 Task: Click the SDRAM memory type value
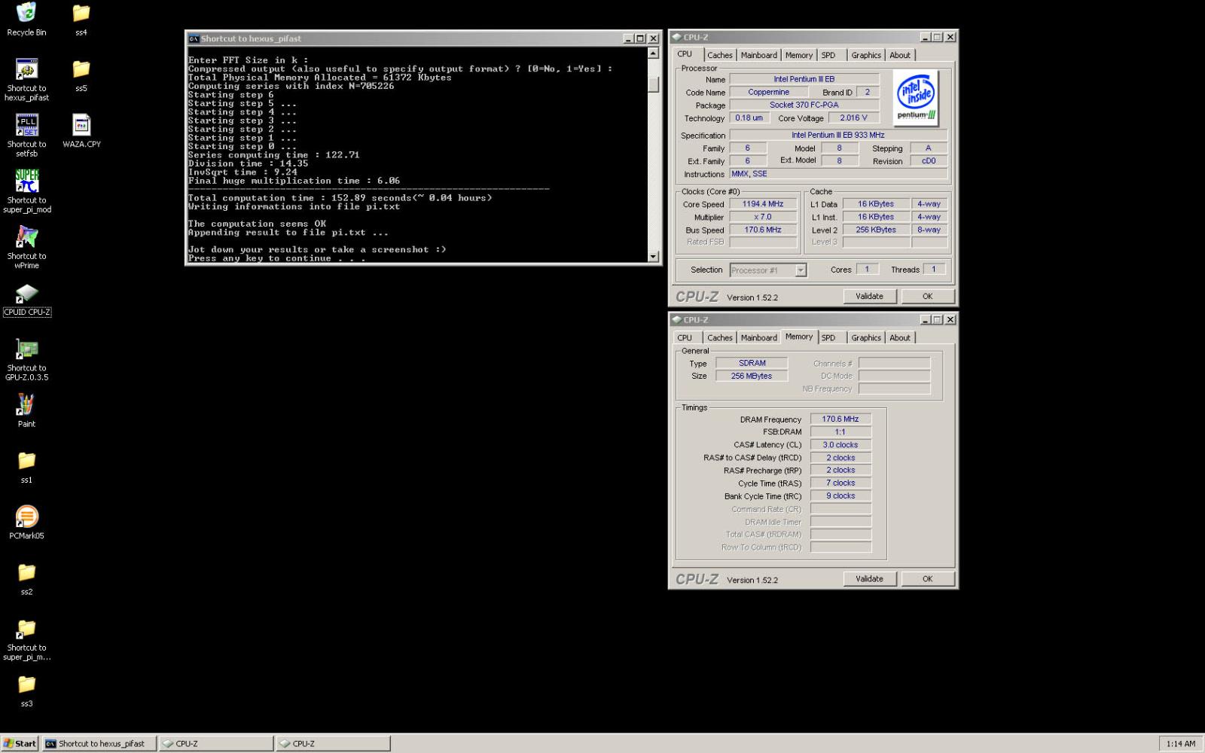click(x=752, y=363)
